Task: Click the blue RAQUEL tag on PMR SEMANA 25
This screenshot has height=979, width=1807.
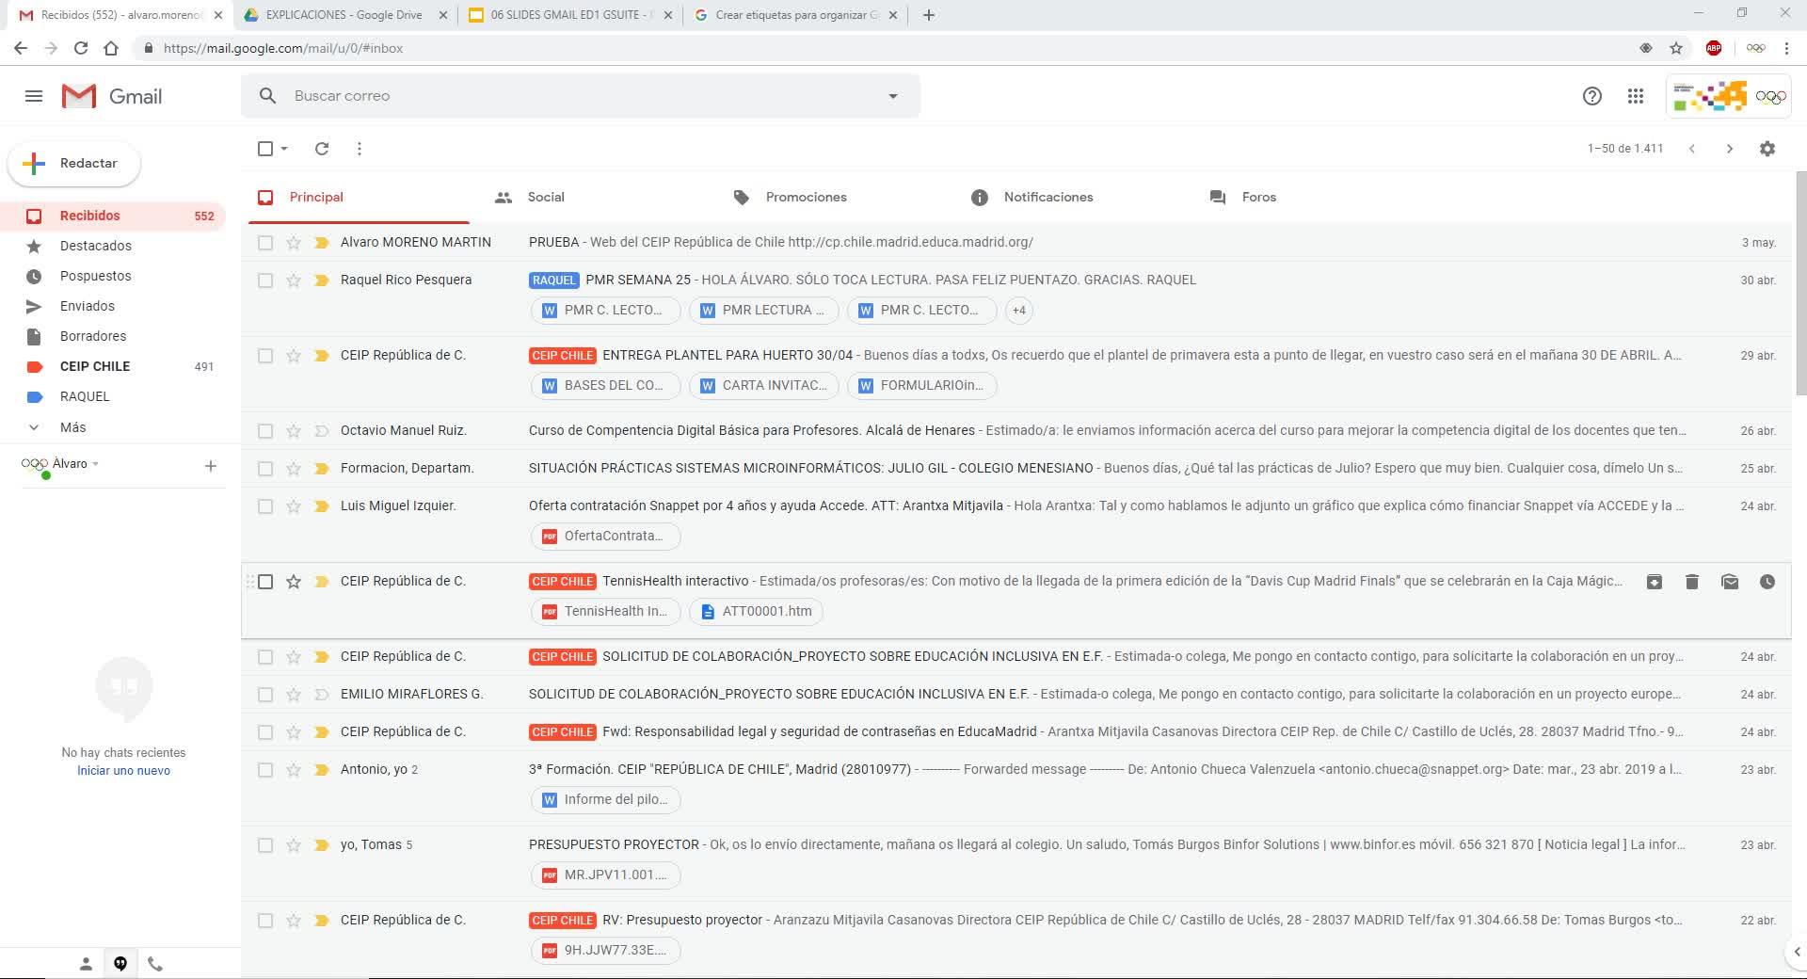Action: click(553, 280)
